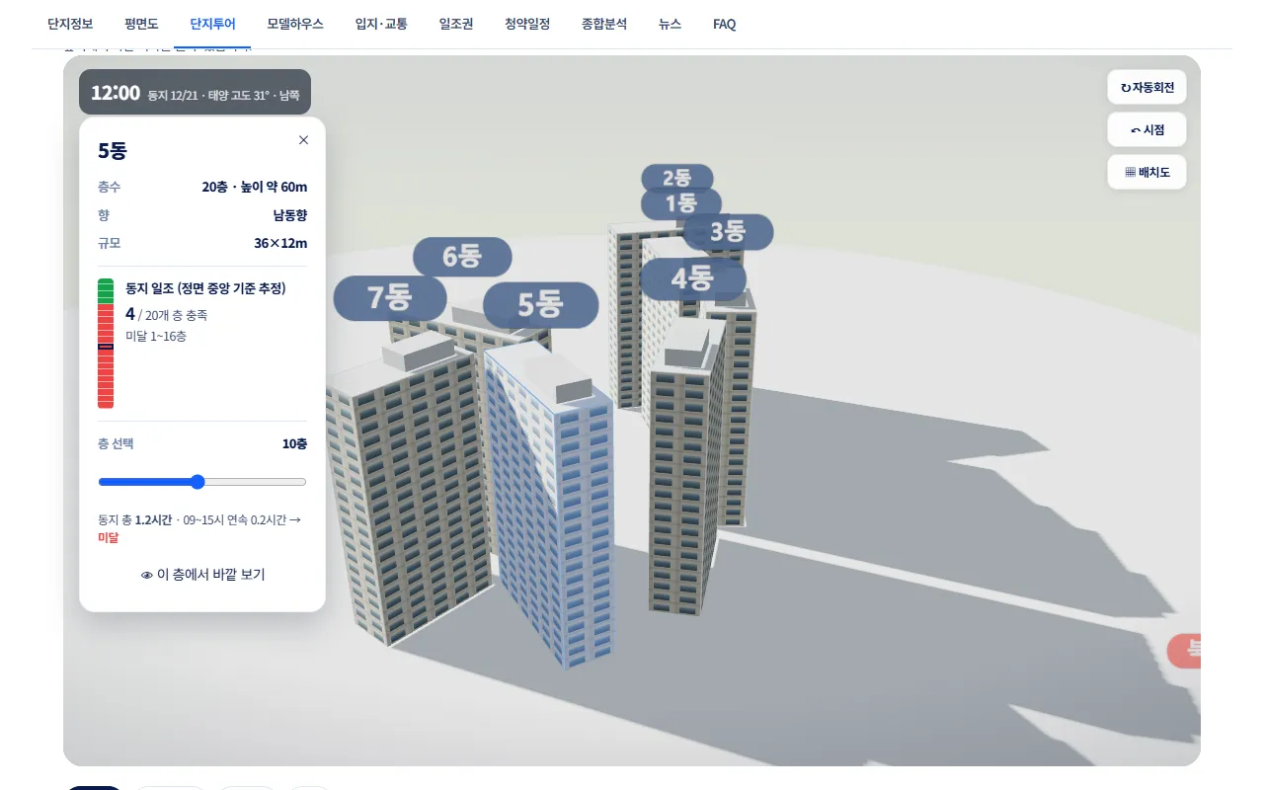Open the 단지정보 tab
This screenshot has height=790, width=1264.
pyautogui.click(x=70, y=24)
